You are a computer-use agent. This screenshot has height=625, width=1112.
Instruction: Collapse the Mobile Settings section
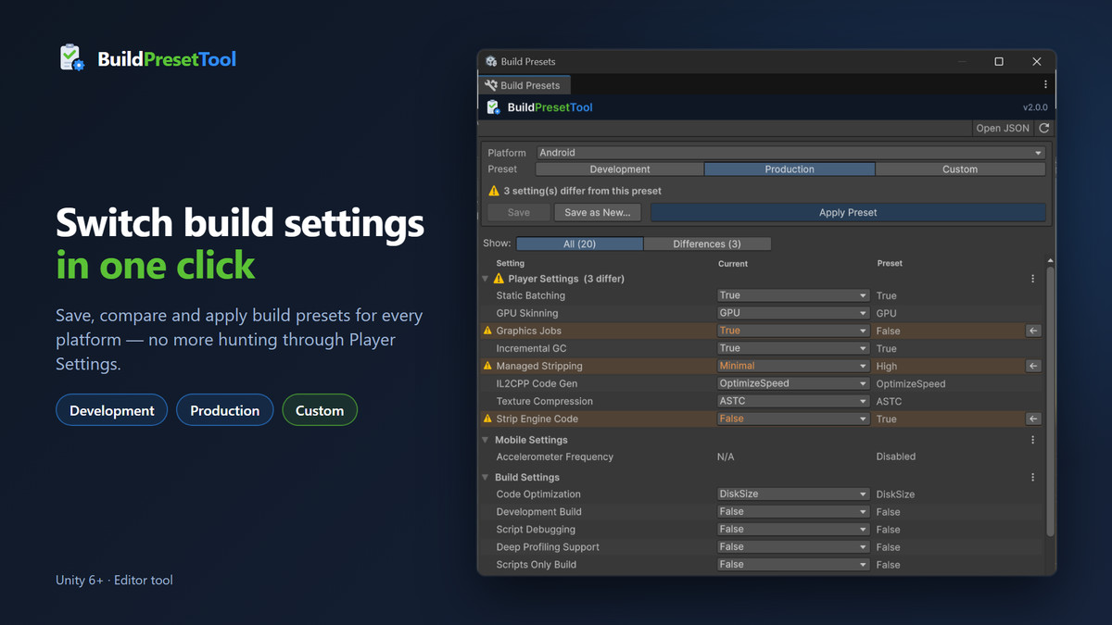[486, 440]
